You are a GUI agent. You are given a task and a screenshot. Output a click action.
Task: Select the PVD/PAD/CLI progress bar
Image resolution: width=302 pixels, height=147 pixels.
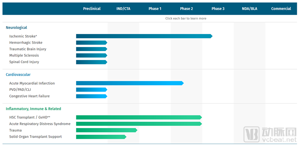coord(92,89)
